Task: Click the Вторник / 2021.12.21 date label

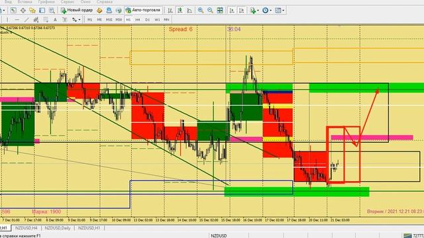Action: tap(396, 212)
